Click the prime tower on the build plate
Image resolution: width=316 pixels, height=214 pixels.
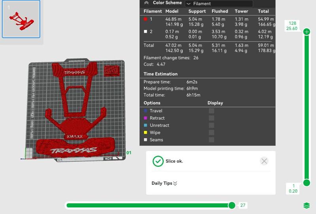tap(112, 71)
